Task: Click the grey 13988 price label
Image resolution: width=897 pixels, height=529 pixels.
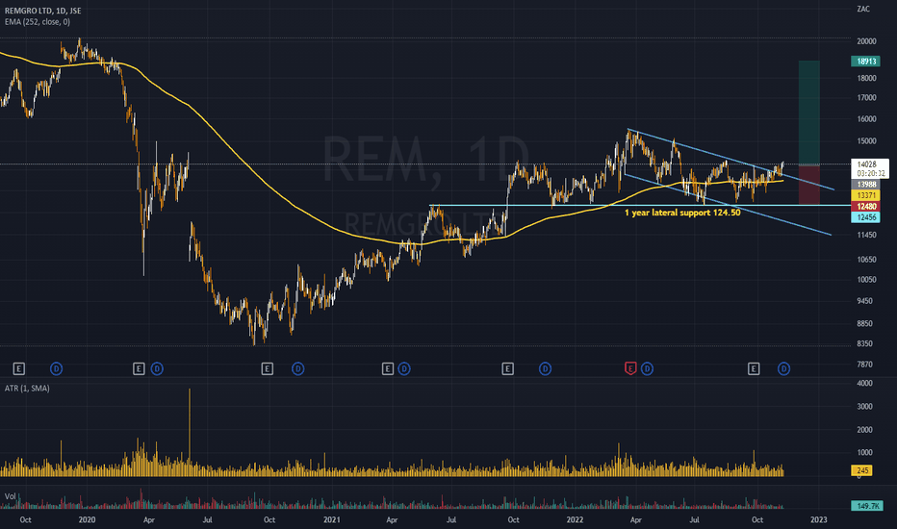Action: click(x=866, y=184)
